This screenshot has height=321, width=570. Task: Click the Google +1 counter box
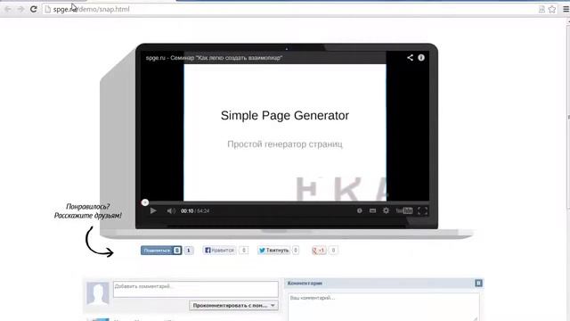tap(333, 251)
